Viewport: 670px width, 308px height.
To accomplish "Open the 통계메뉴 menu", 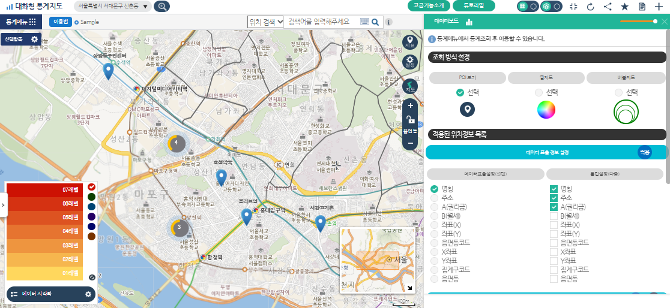I will click(20, 22).
